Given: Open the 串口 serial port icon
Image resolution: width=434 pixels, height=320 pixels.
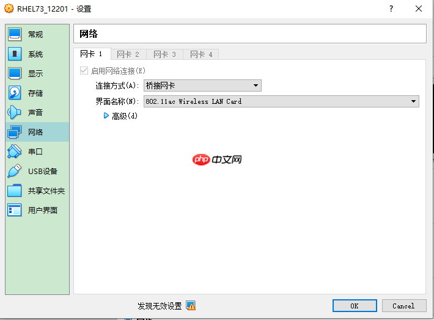Looking at the screenshot, I should pyautogui.click(x=15, y=151).
